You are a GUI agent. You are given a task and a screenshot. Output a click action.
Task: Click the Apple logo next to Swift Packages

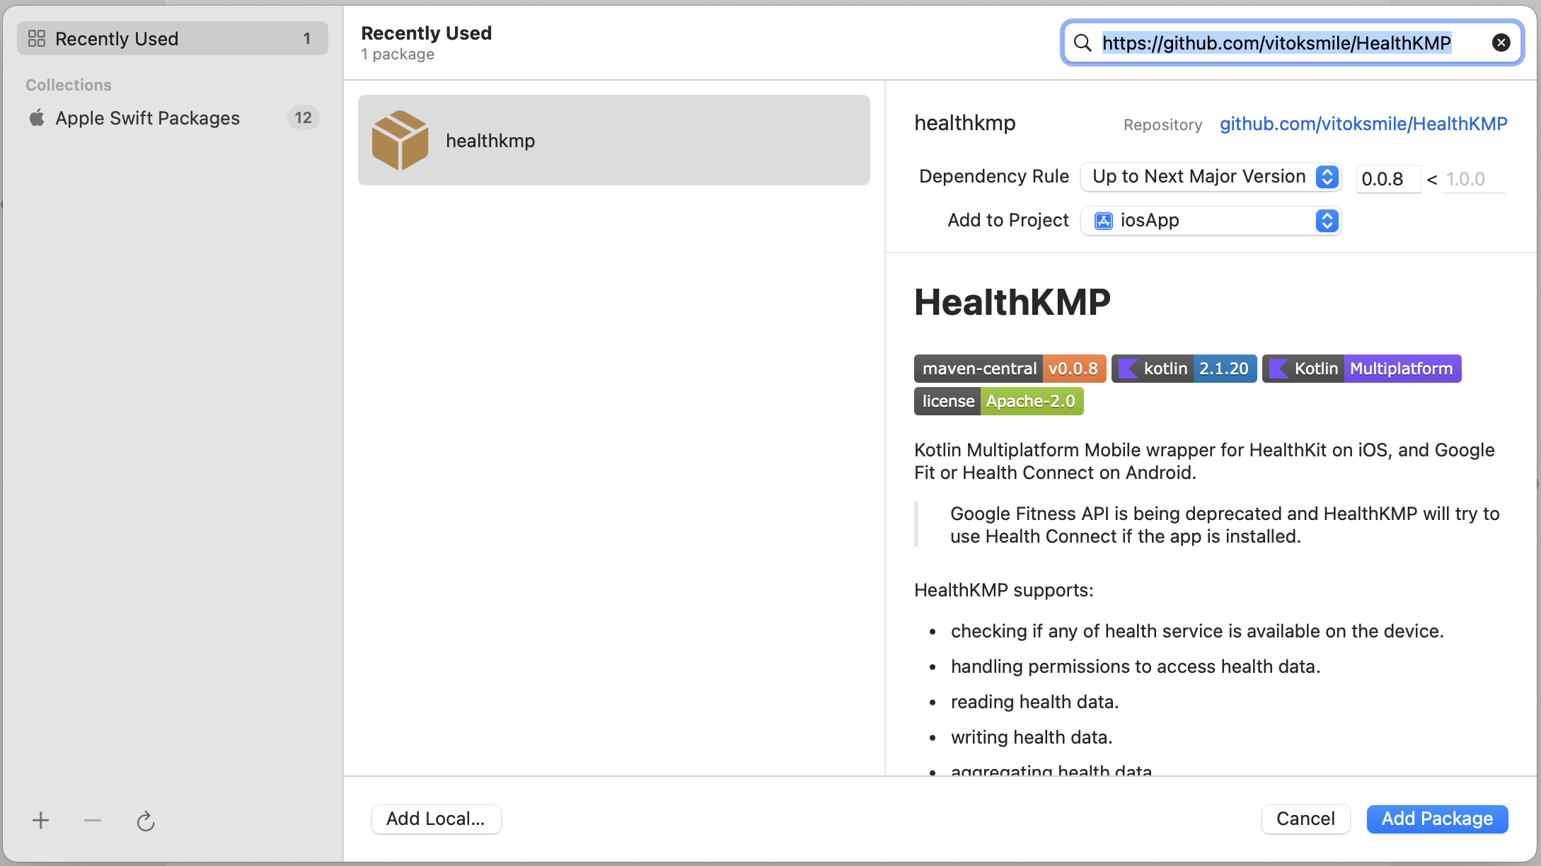click(37, 117)
